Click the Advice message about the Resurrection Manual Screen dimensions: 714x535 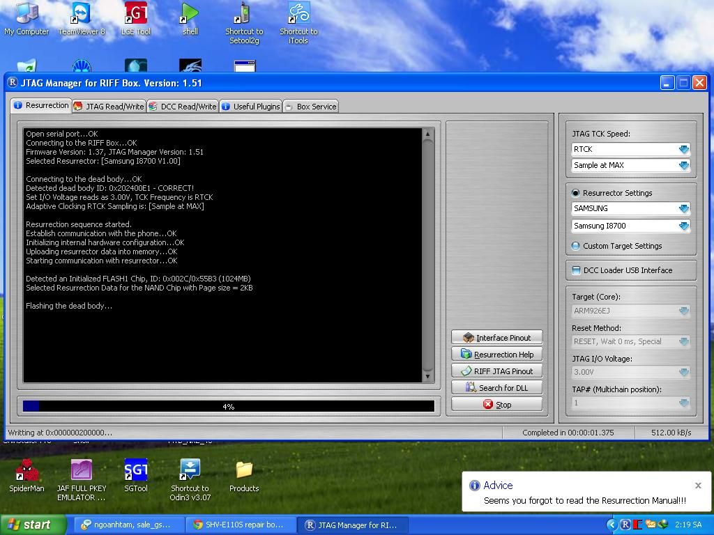tap(585, 500)
